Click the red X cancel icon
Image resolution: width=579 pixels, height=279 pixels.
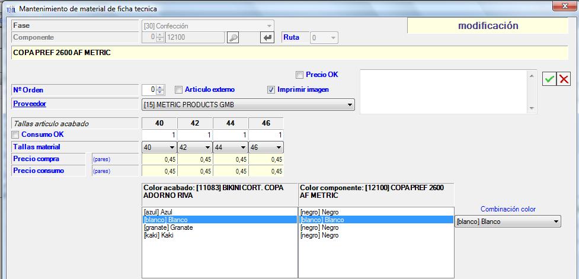click(x=564, y=79)
